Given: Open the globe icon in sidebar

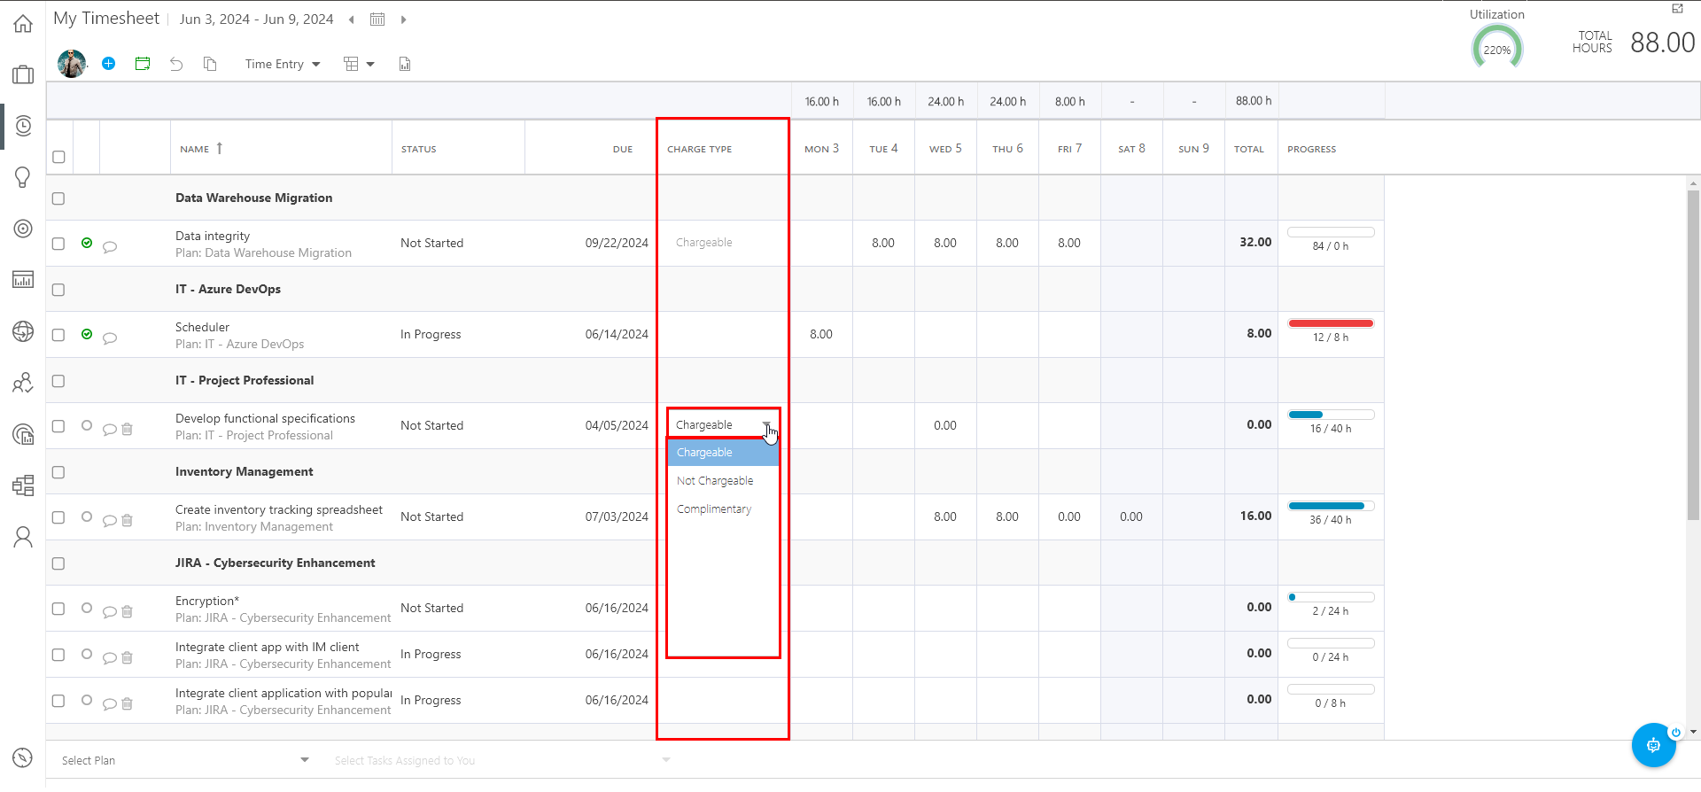Looking at the screenshot, I should [x=23, y=331].
